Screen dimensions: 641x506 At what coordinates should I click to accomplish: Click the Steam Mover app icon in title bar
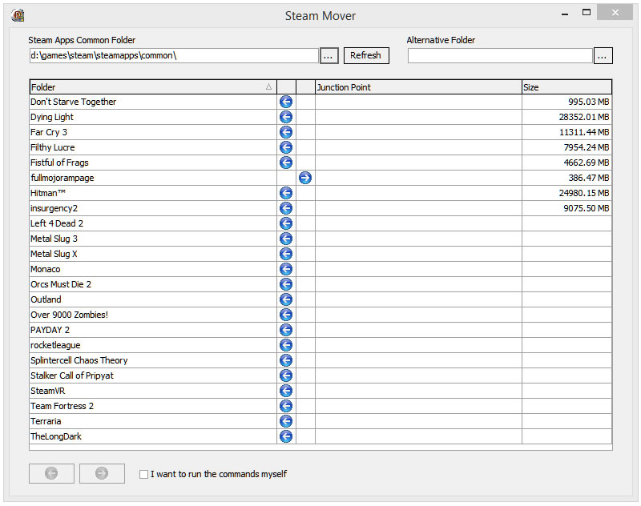18,15
